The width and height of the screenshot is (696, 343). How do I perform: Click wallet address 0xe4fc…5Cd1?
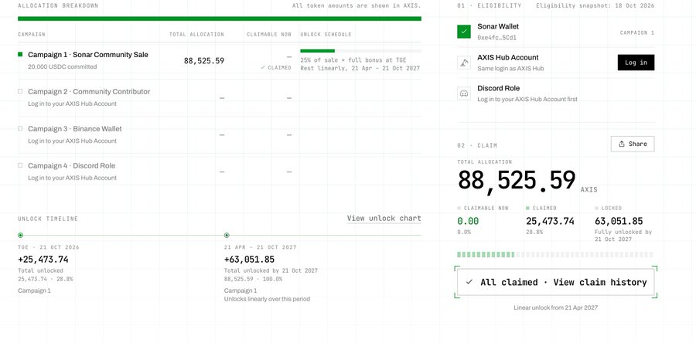tap(496, 38)
